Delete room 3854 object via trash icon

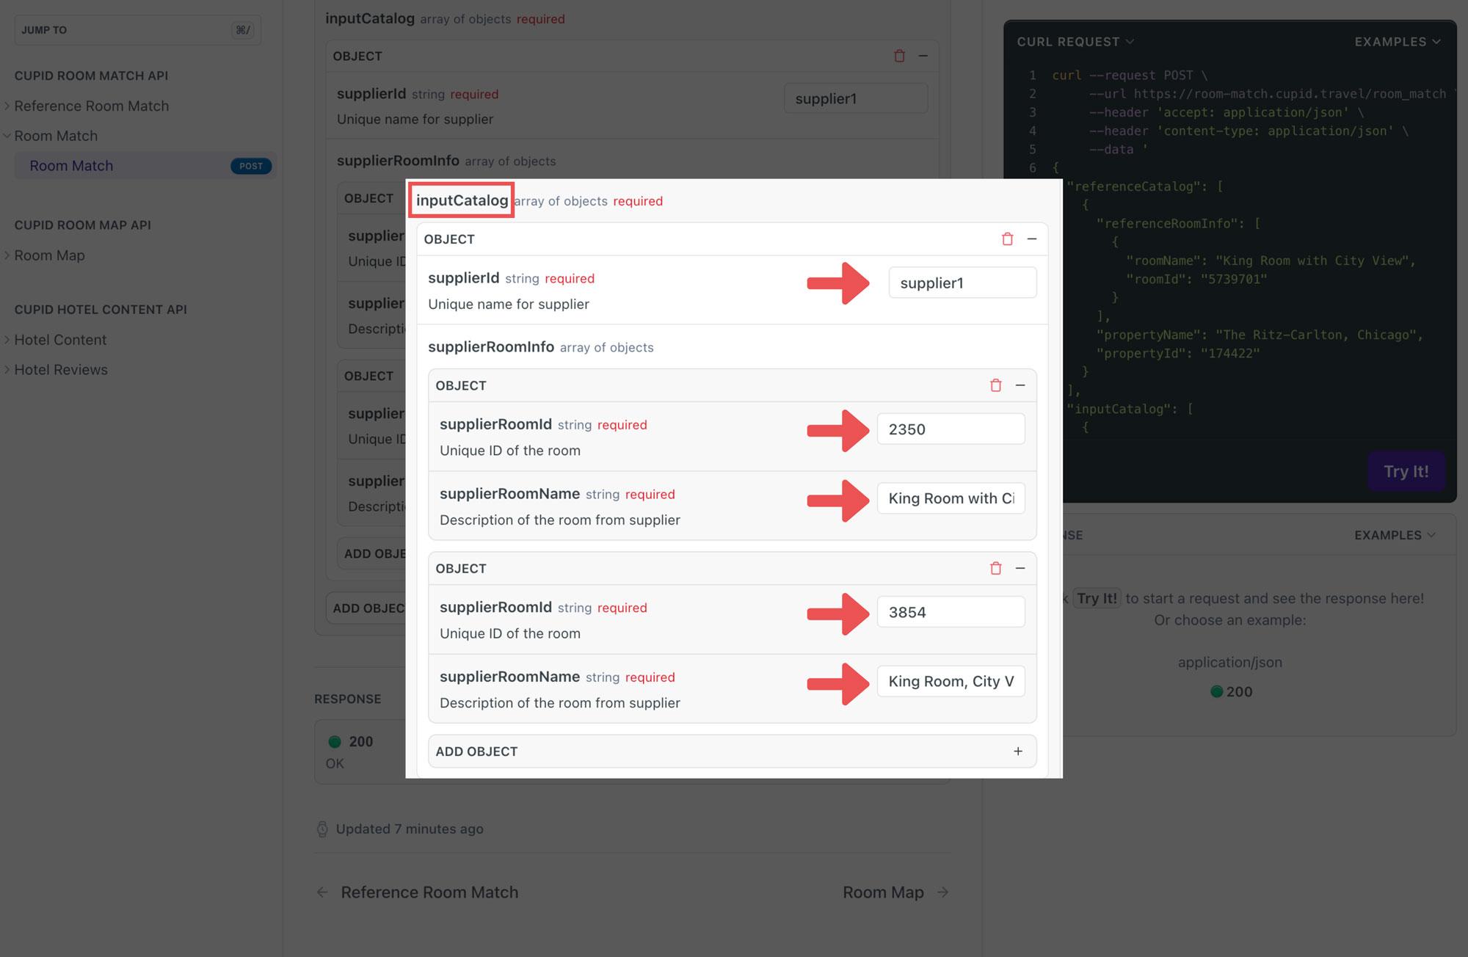995,568
